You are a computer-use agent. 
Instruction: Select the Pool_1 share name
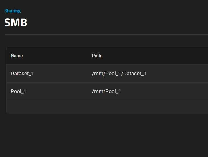tap(18, 91)
